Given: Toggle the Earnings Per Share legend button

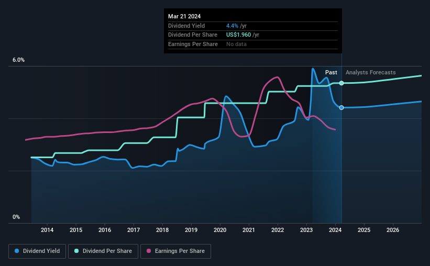Looking at the screenshot, I should point(175,251).
